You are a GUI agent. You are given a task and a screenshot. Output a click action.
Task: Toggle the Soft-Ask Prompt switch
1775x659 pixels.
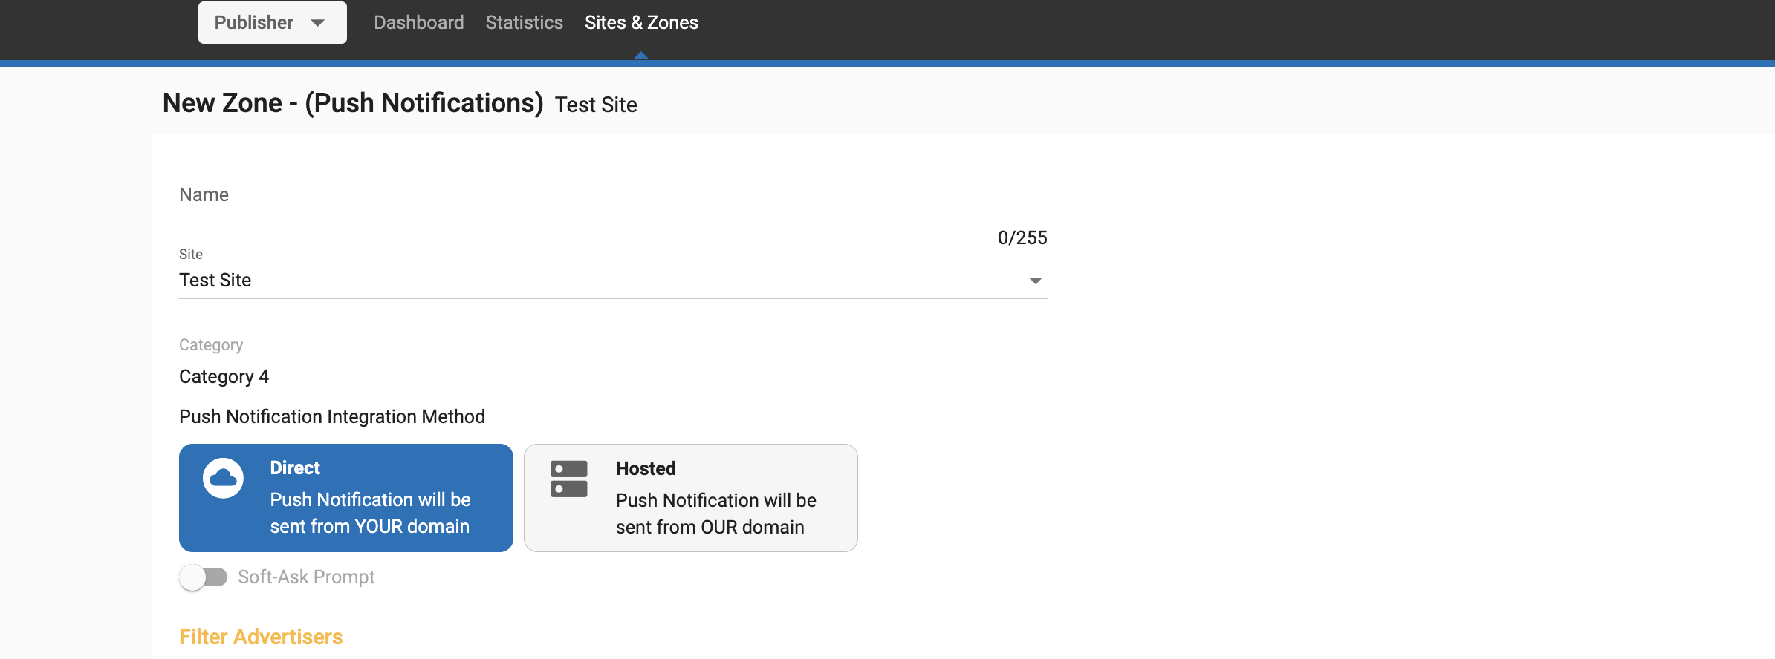(x=204, y=577)
